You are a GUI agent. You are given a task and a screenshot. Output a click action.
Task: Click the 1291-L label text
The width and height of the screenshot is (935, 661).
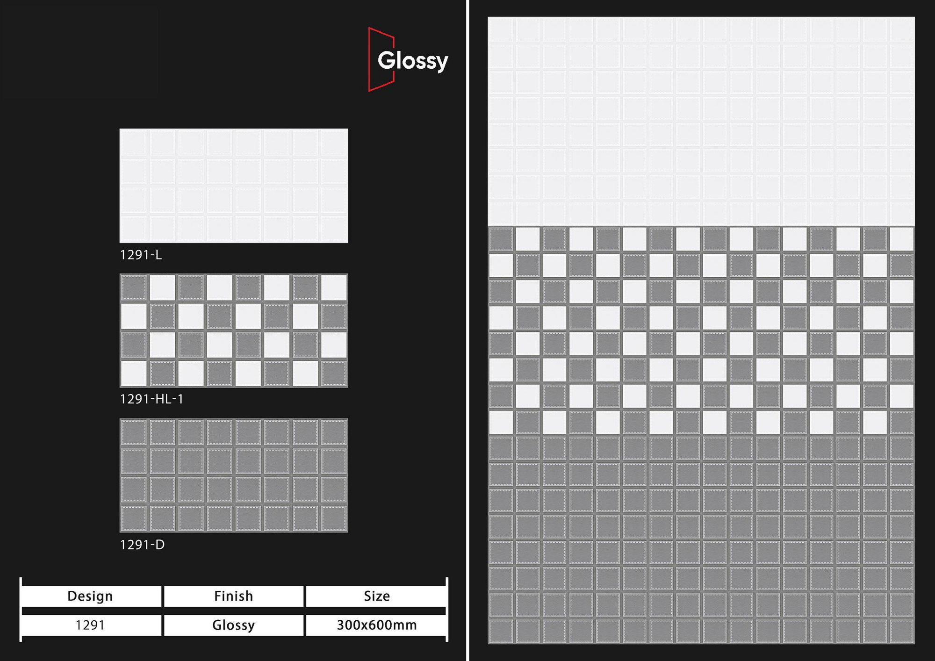coord(141,255)
